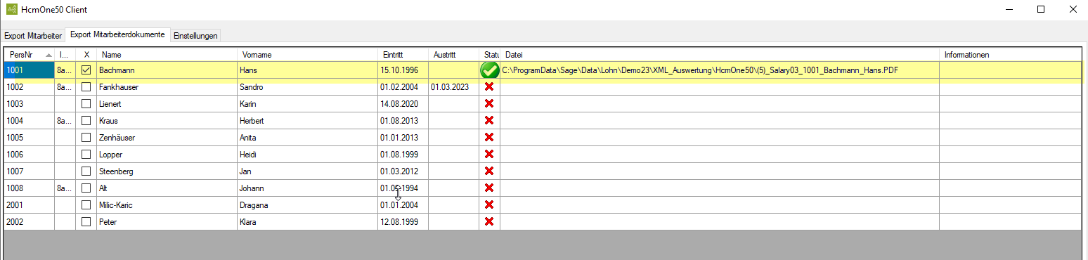Check the checkbox for Fankhauser
The width and height of the screenshot is (1088, 260).
86,87
